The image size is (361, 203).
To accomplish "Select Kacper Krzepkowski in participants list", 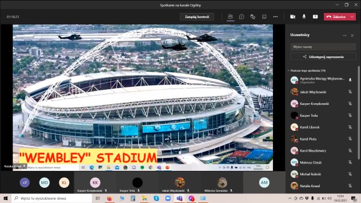I will click(x=322, y=104).
